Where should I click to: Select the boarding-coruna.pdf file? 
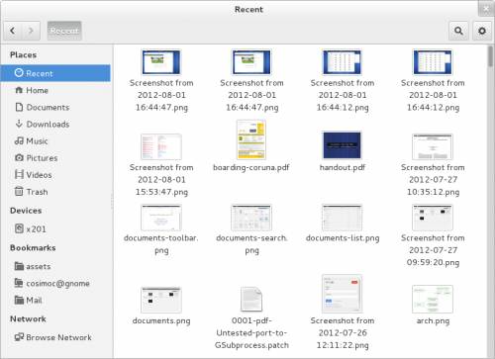(251, 145)
